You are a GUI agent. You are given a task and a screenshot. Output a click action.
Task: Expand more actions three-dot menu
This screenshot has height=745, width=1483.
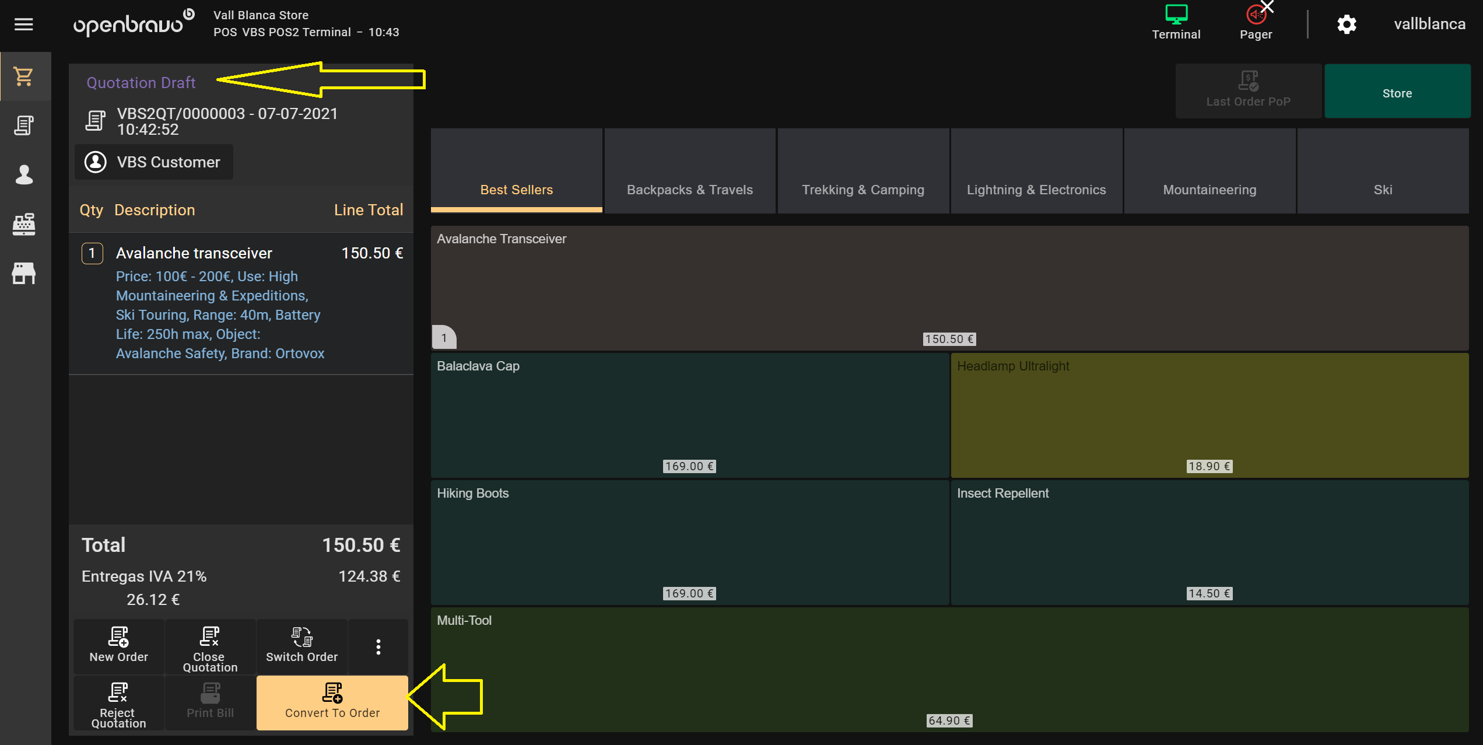[378, 646]
